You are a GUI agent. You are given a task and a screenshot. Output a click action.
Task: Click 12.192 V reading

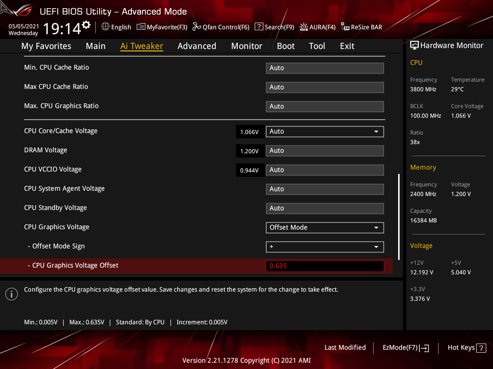click(421, 272)
